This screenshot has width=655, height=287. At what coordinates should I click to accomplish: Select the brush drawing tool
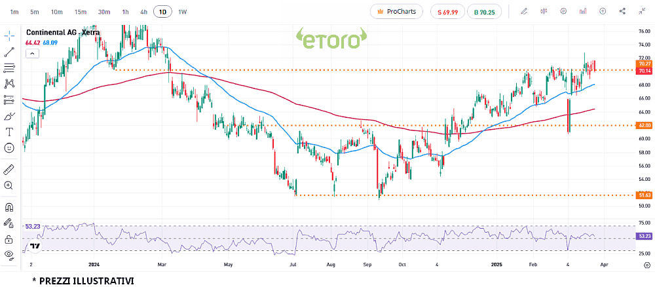pos(9,116)
